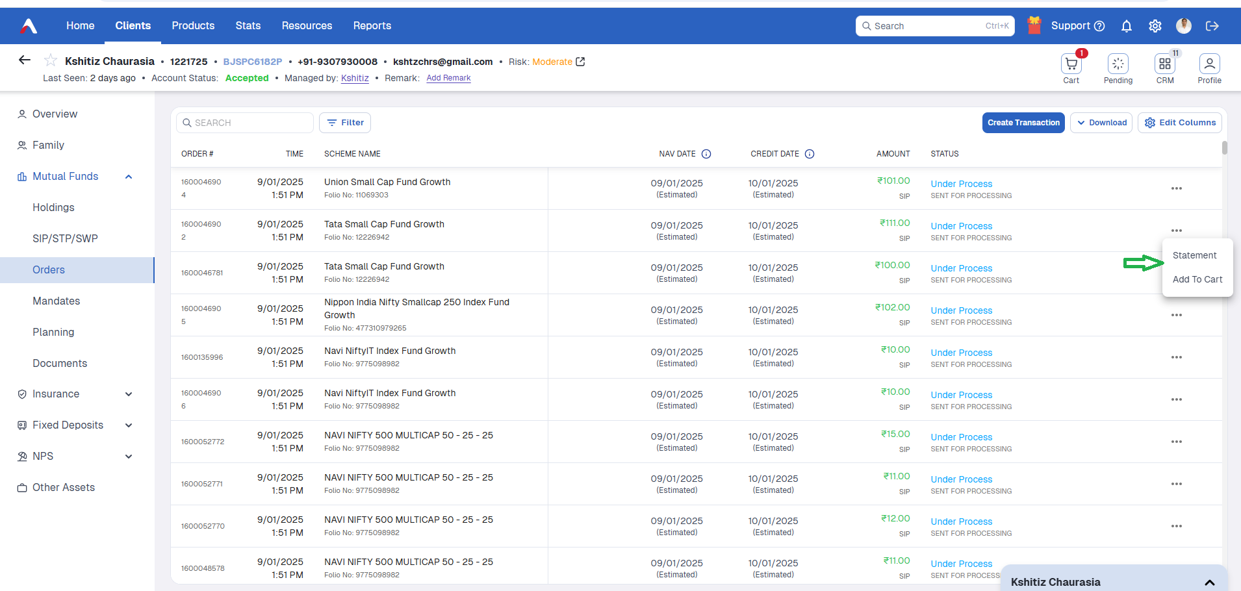Click the orders table vertical scrollbar

[x=1225, y=148]
